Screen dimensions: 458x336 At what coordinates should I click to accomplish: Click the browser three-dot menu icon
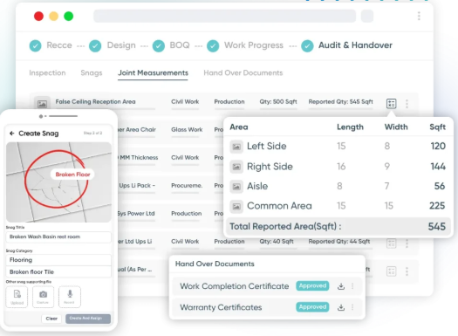pos(419,16)
